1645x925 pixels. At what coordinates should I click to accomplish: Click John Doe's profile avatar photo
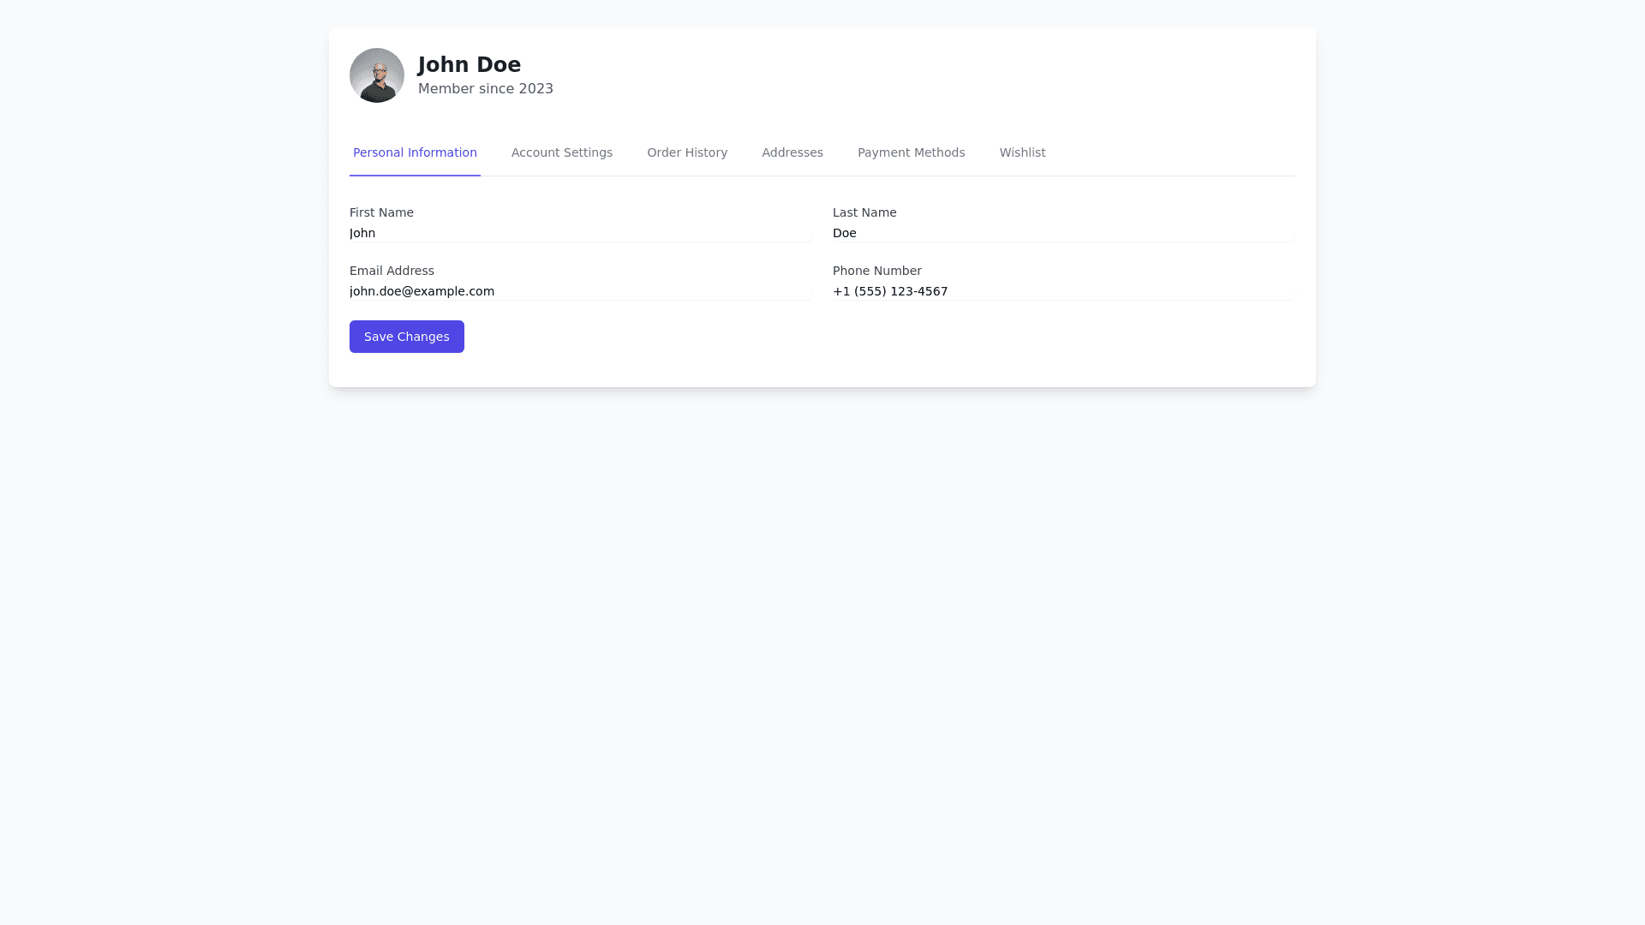point(377,75)
